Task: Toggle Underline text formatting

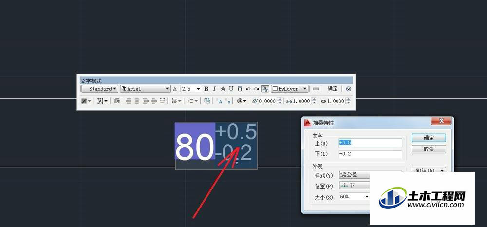Action: [231, 89]
